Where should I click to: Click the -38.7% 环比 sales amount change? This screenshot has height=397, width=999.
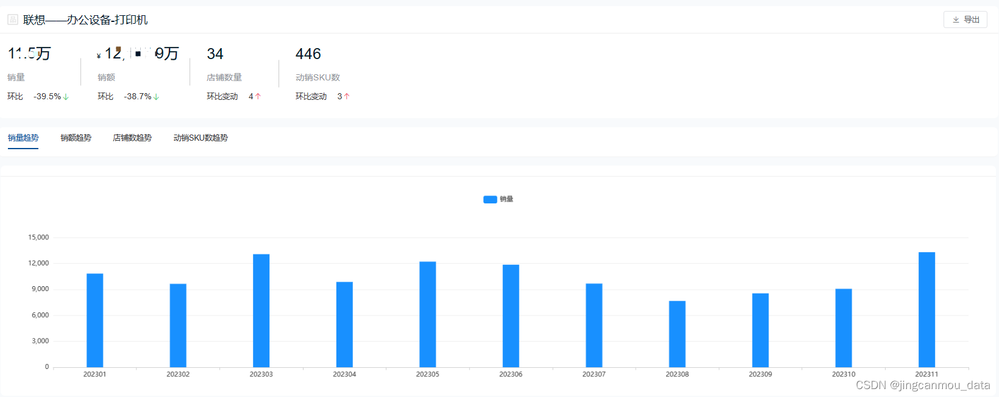(137, 96)
